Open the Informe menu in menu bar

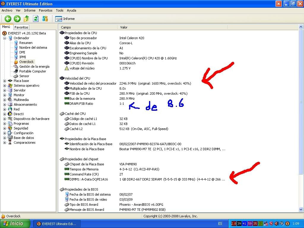coord(30,10)
